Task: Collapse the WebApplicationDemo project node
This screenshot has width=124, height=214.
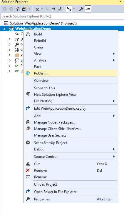Action: (x=5, y=29)
